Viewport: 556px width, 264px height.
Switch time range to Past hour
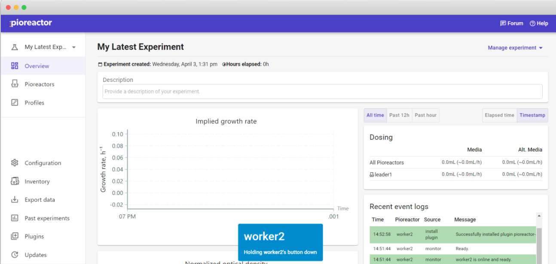click(425, 115)
